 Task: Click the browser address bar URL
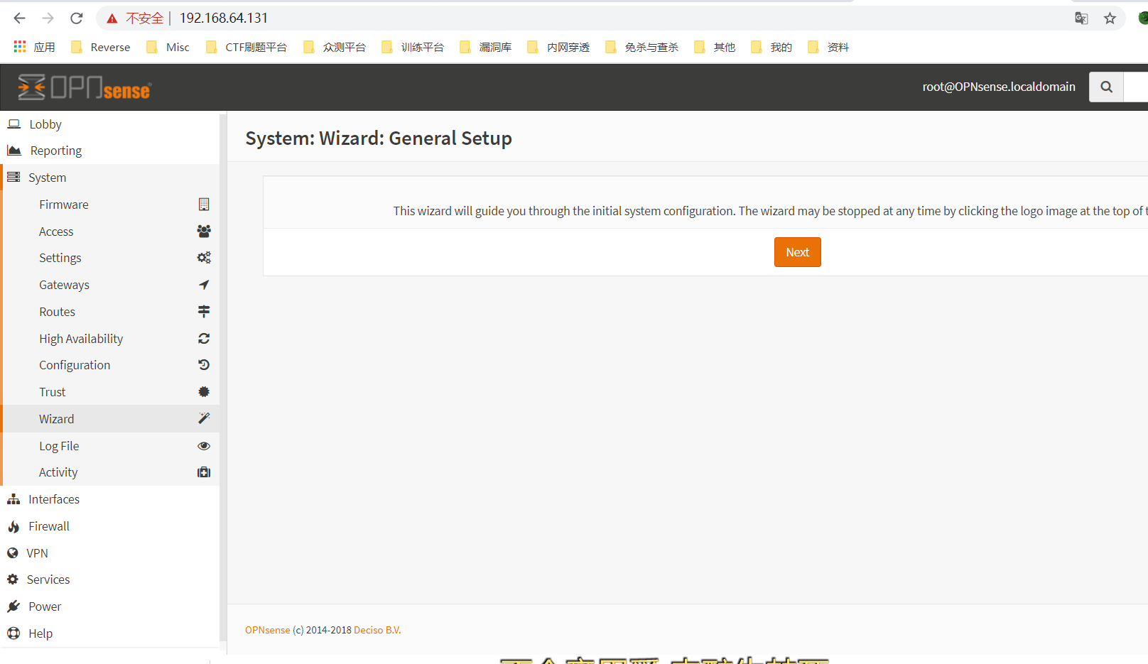coord(224,18)
